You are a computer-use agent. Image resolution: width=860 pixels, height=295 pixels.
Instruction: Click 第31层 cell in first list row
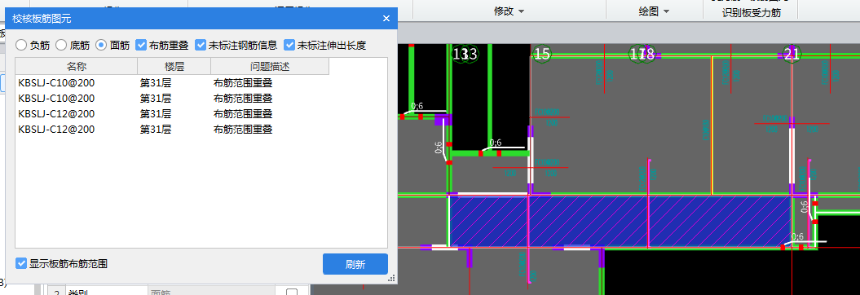(x=156, y=83)
